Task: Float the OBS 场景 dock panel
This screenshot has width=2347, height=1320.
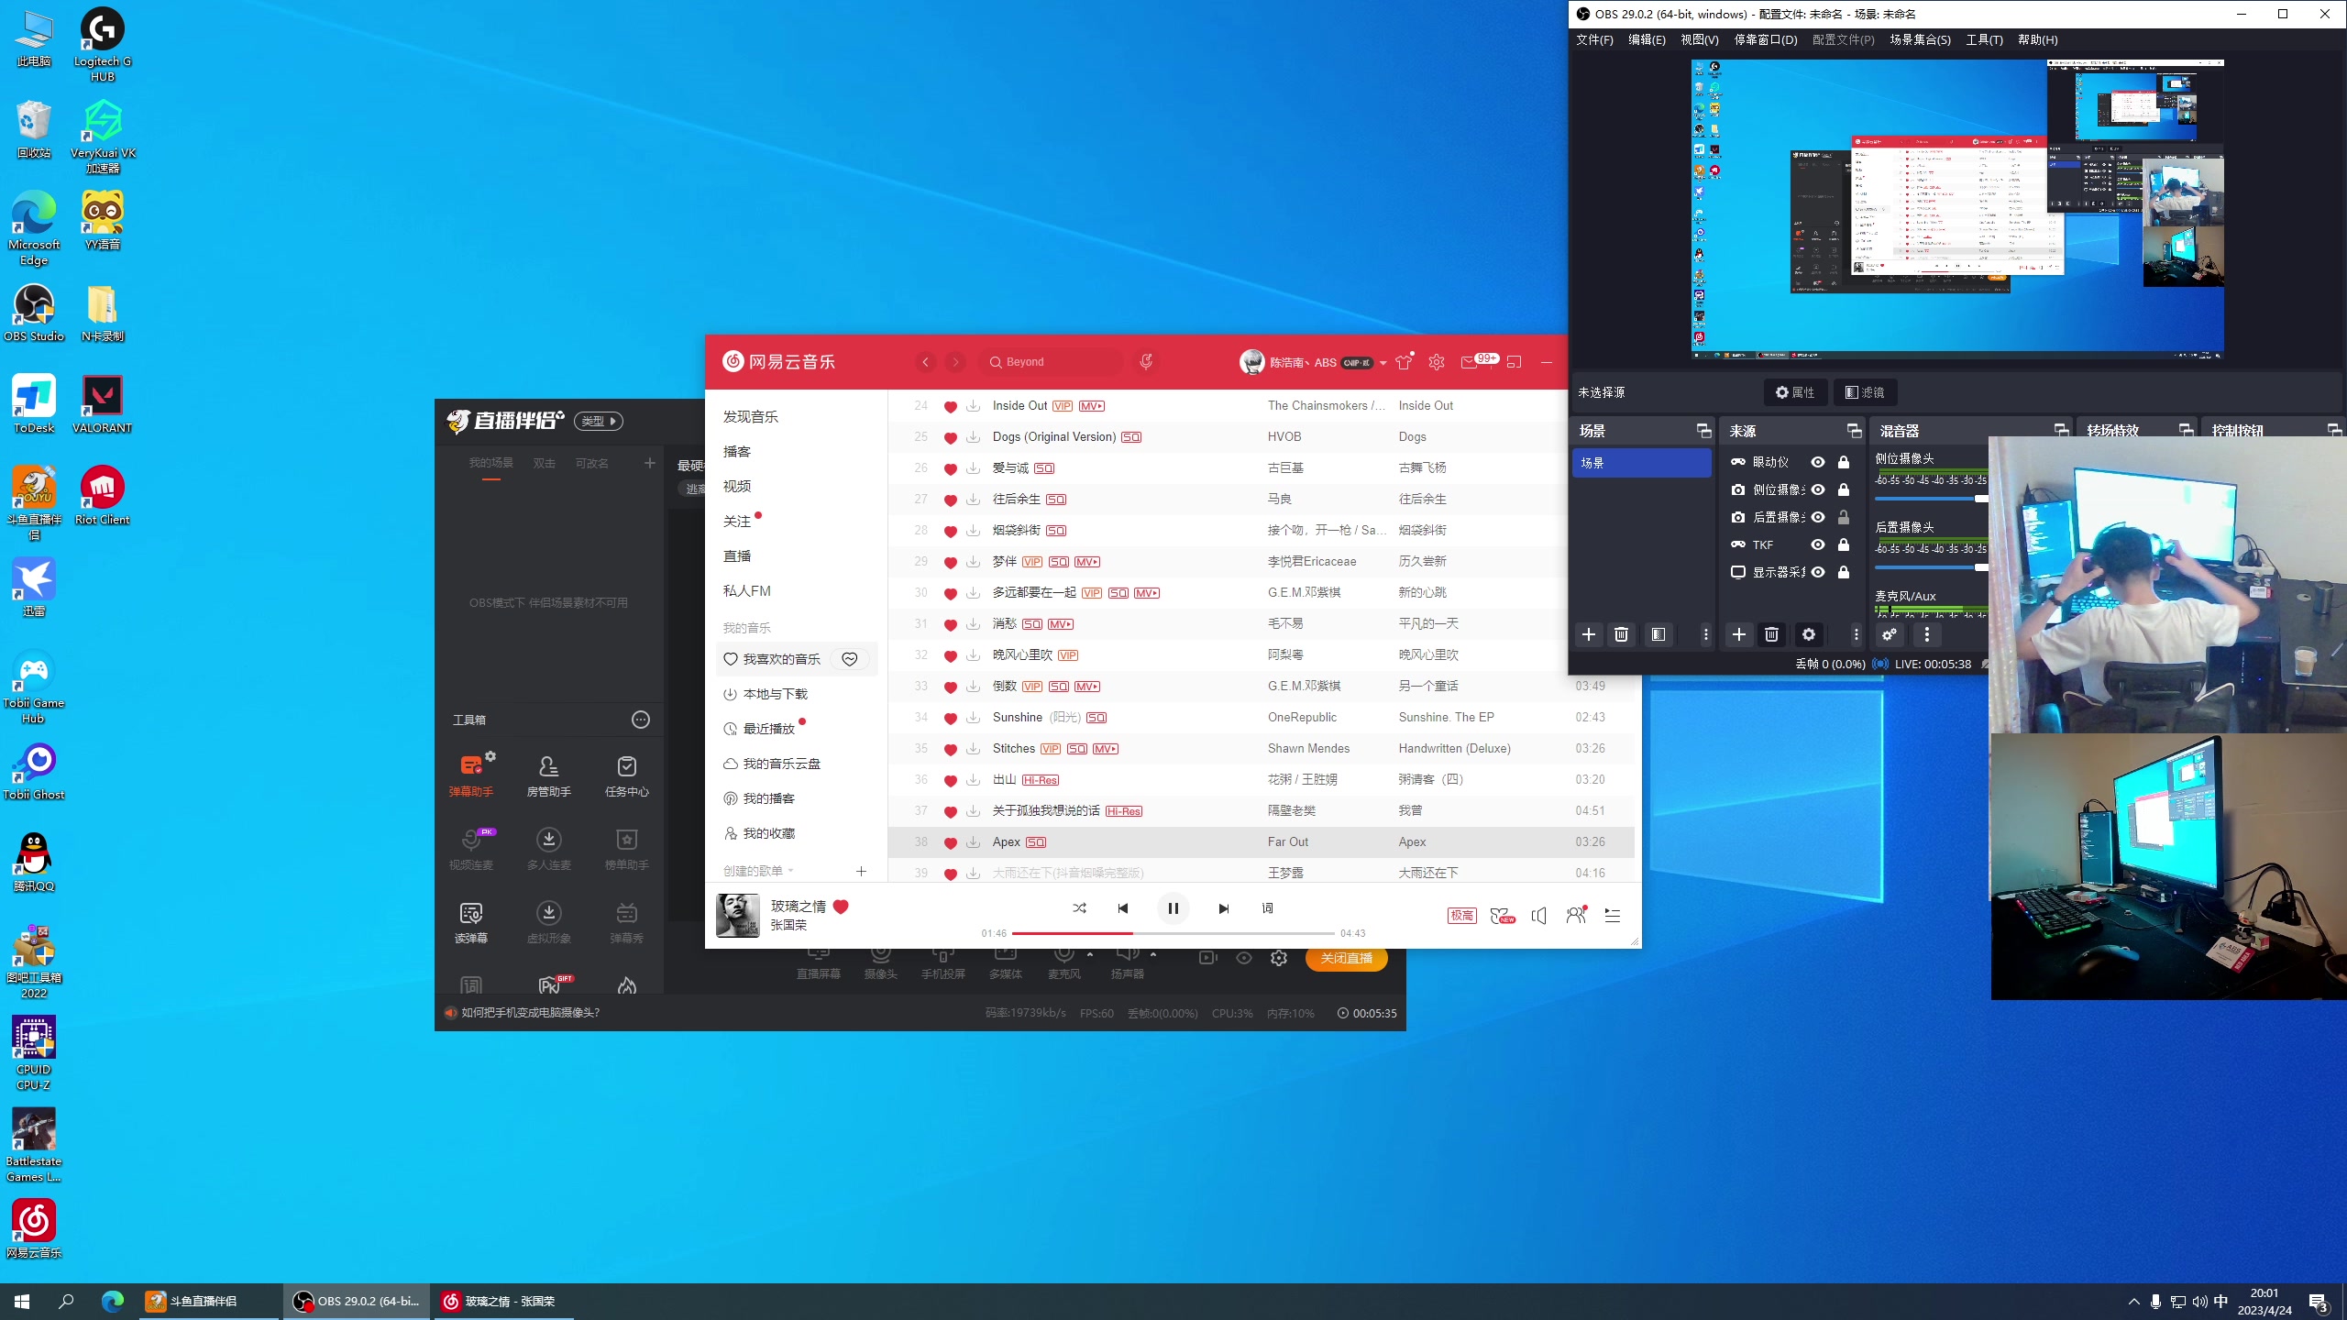Action: [x=1703, y=431]
